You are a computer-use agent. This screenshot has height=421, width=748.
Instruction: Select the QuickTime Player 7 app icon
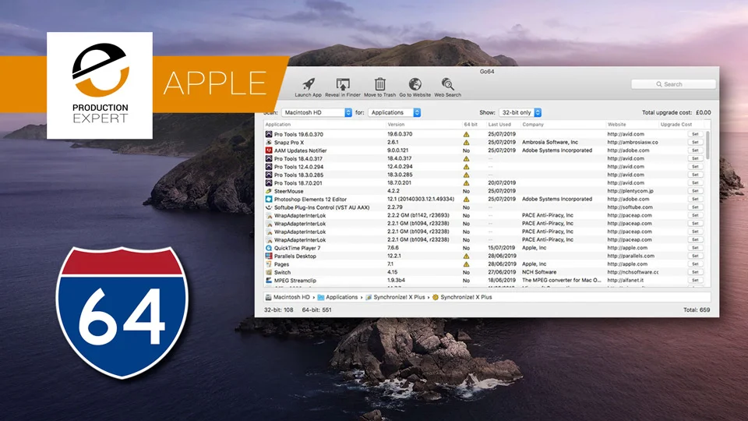269,248
